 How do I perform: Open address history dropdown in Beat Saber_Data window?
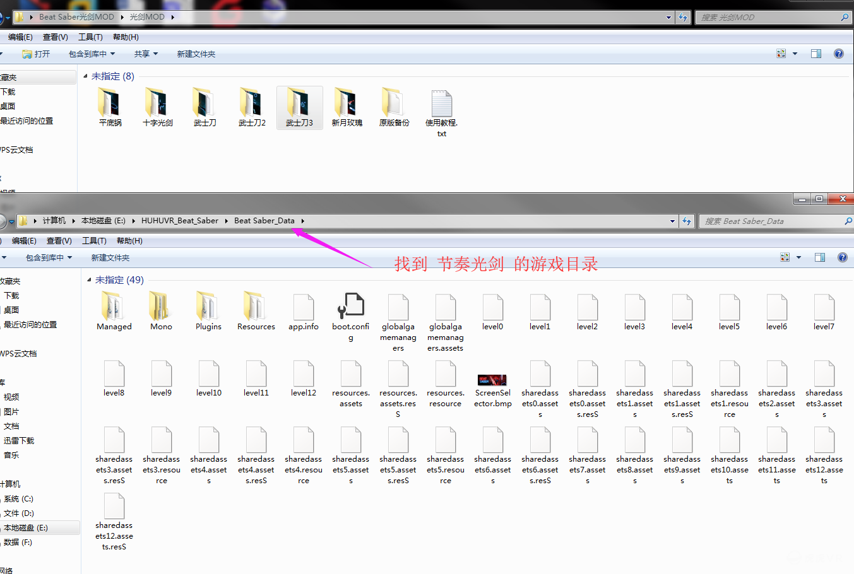(x=672, y=221)
